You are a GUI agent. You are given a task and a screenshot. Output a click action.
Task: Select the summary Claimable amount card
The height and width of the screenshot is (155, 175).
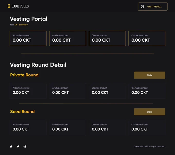click(147, 39)
